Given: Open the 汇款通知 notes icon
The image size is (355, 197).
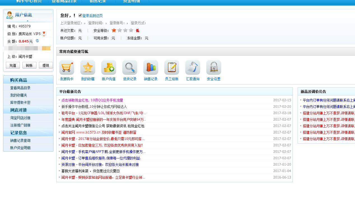Looking at the screenshot, I should coord(193,67).
